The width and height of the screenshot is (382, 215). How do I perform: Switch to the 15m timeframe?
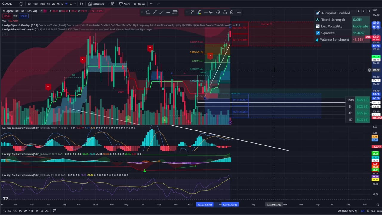click(36, 4)
